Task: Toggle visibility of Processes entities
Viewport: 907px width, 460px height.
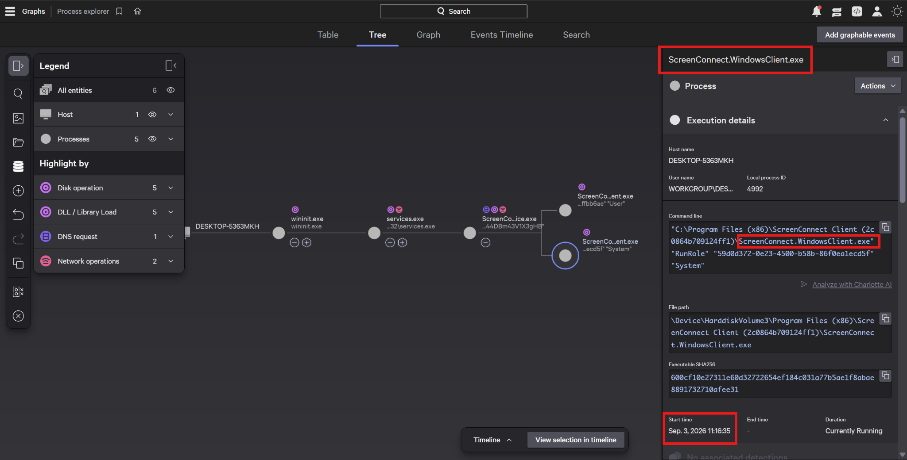Action: pyautogui.click(x=152, y=139)
